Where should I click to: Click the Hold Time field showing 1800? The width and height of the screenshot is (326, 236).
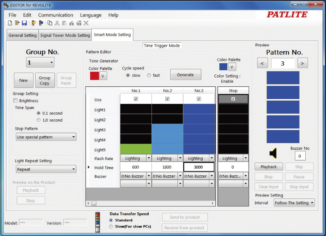[167, 167]
